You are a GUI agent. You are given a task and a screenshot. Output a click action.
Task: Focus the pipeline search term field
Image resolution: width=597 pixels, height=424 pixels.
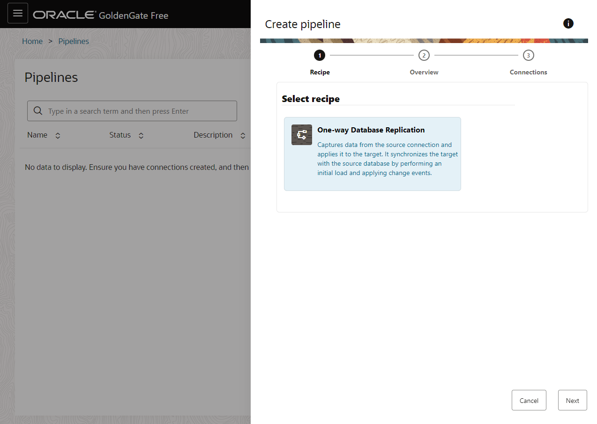(141, 111)
